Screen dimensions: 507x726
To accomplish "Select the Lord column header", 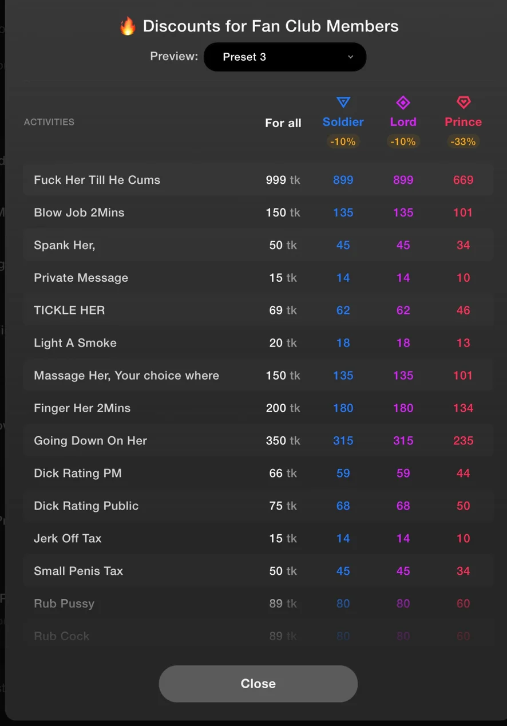I will pyautogui.click(x=403, y=122).
